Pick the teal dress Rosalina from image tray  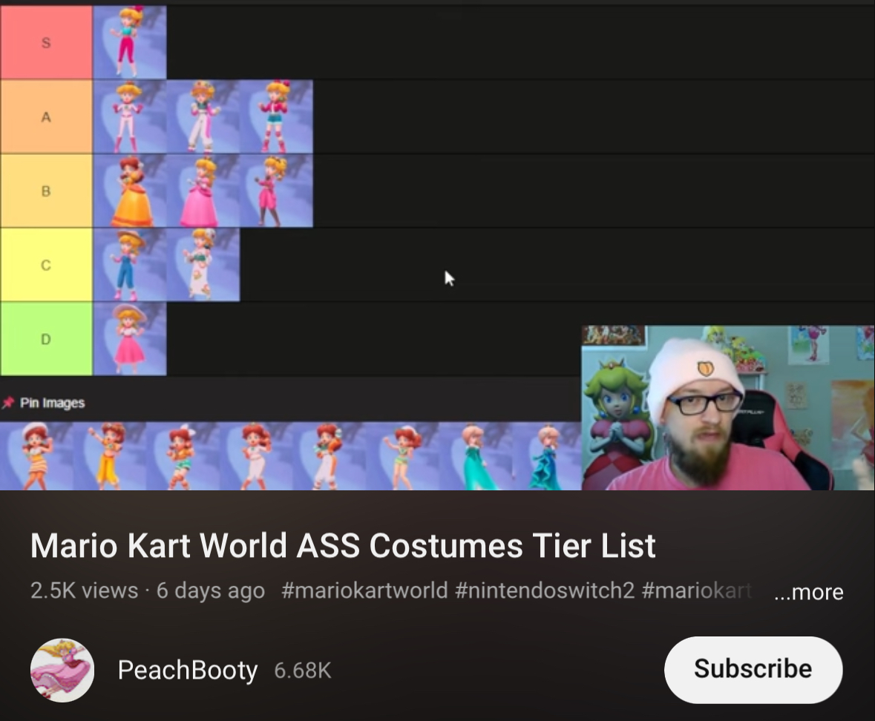[475, 456]
